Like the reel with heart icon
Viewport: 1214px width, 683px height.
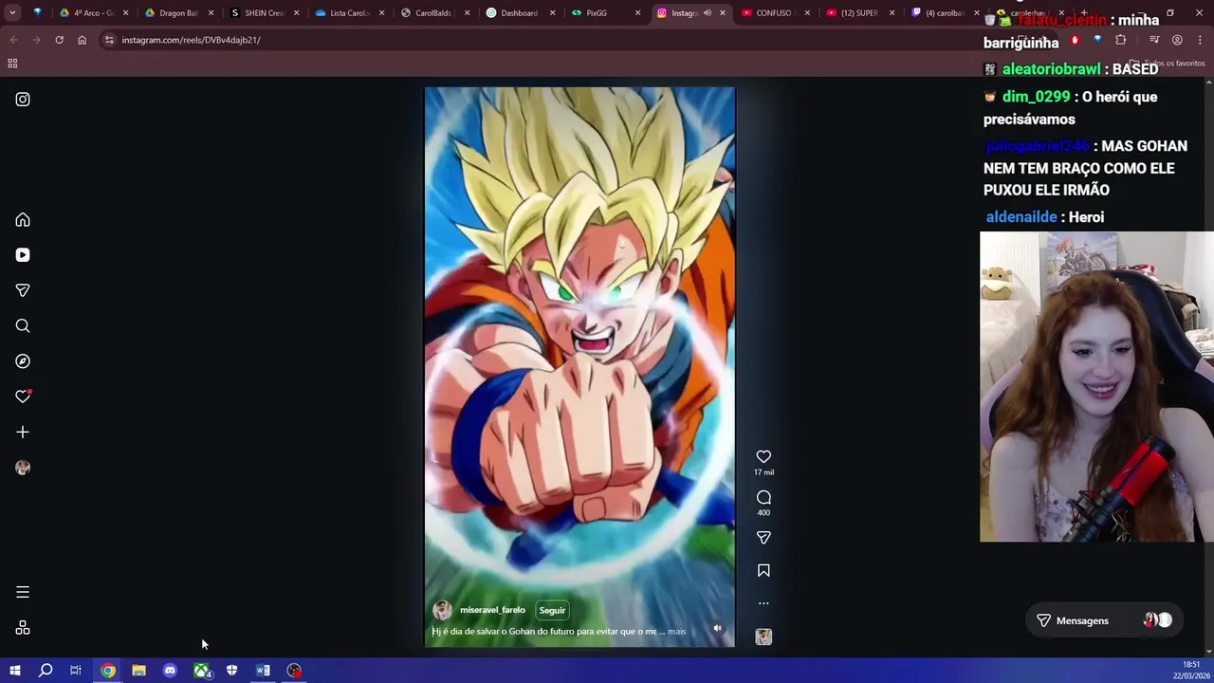pyautogui.click(x=763, y=456)
